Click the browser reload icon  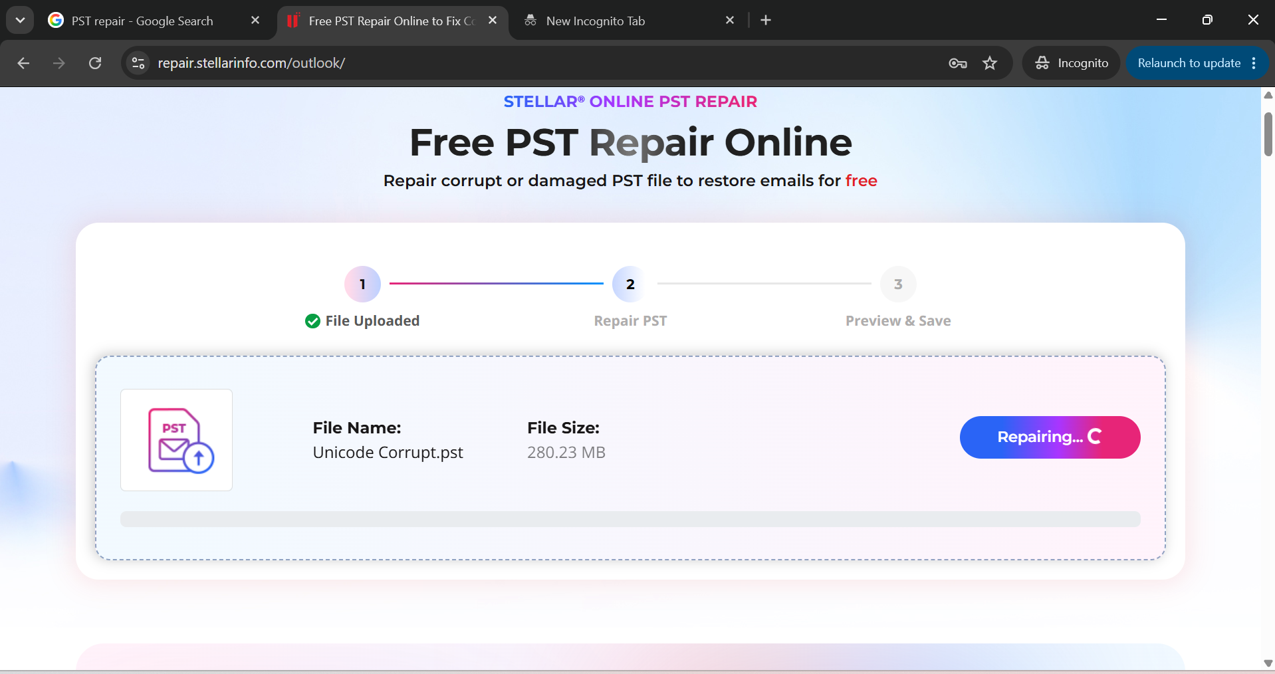[95, 63]
